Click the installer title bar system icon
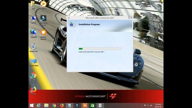Screen dimensions: 192x108 [x=69, y=18]
